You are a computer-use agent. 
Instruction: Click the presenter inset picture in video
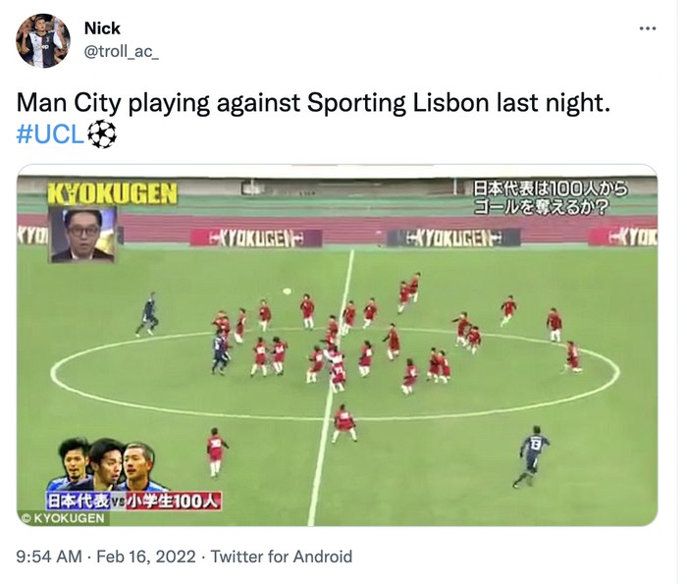[82, 235]
